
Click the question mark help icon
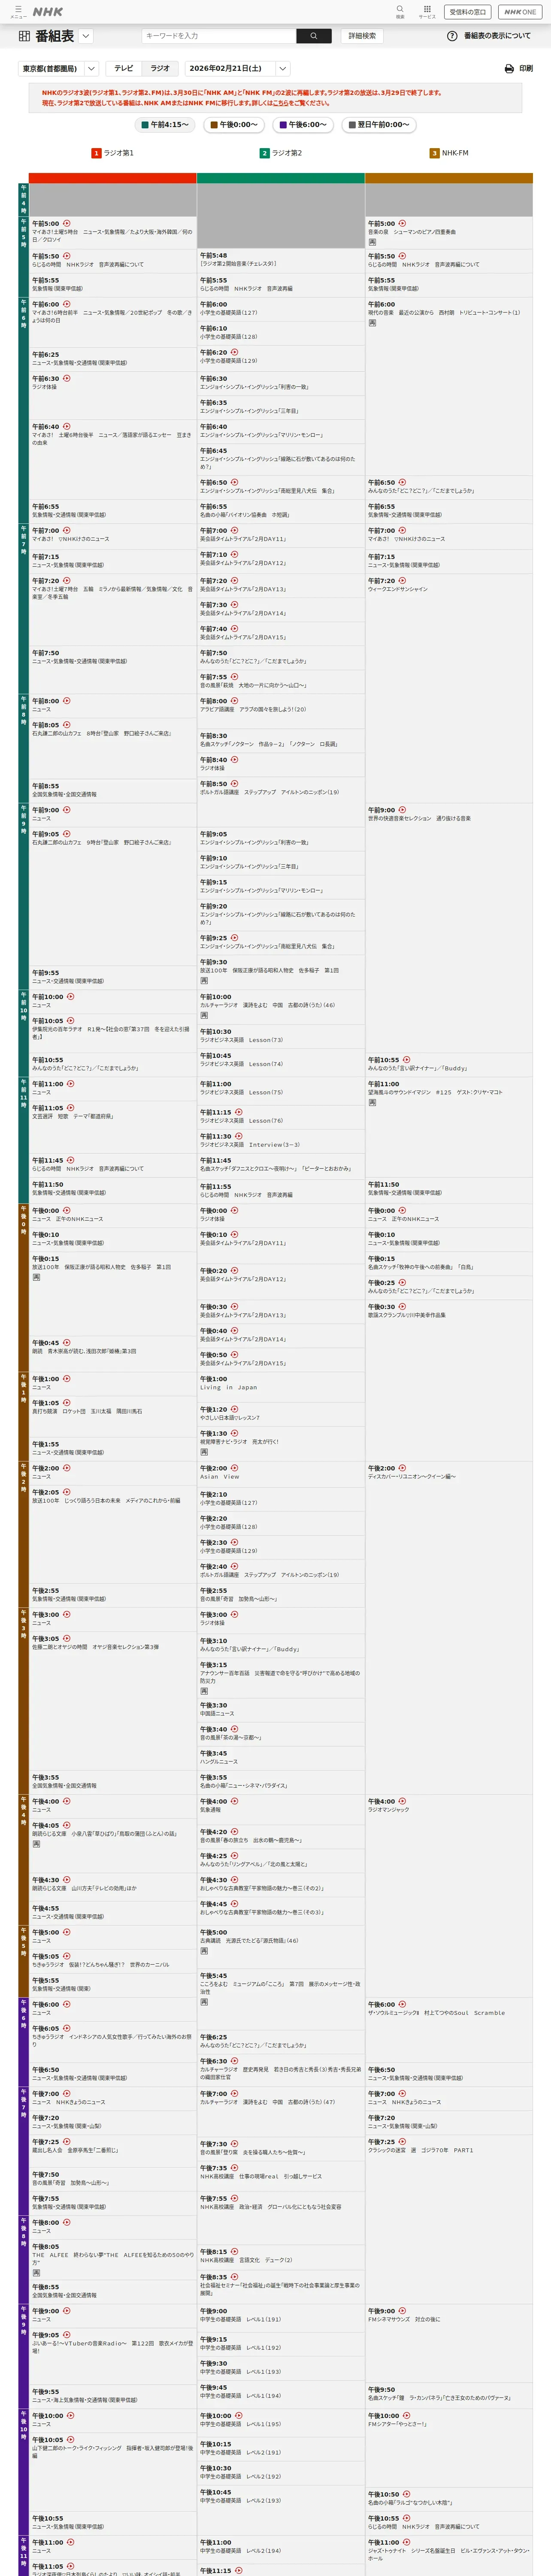tap(452, 36)
